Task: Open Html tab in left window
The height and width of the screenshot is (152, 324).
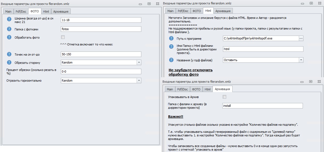Action: 46,11
